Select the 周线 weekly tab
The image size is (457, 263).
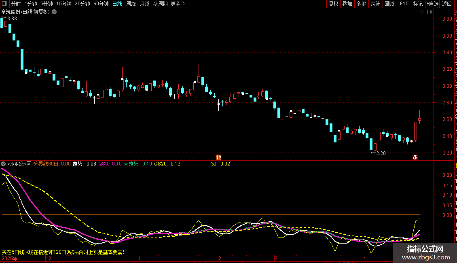click(x=131, y=4)
